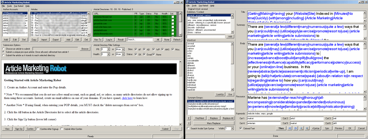Click Submit button in main window
This screenshot has width=368, height=139.
[x=165, y=129]
